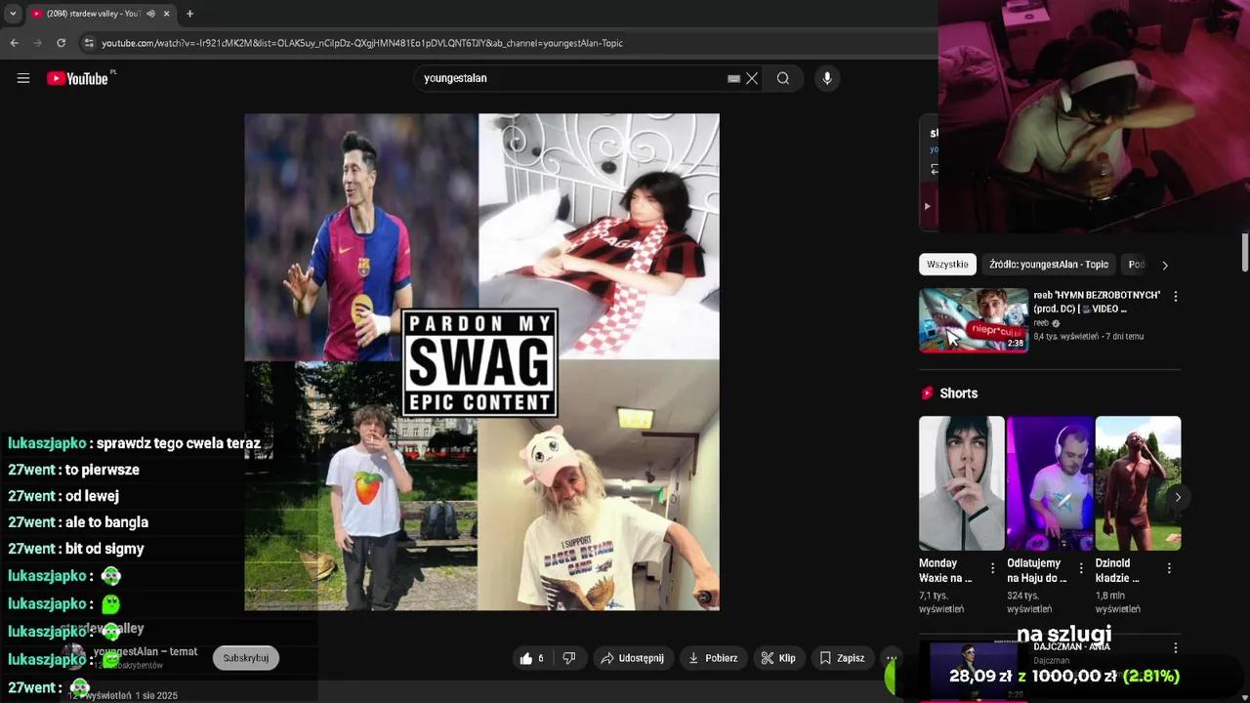
Task: Focus the YouTube search field
Action: coord(571,78)
